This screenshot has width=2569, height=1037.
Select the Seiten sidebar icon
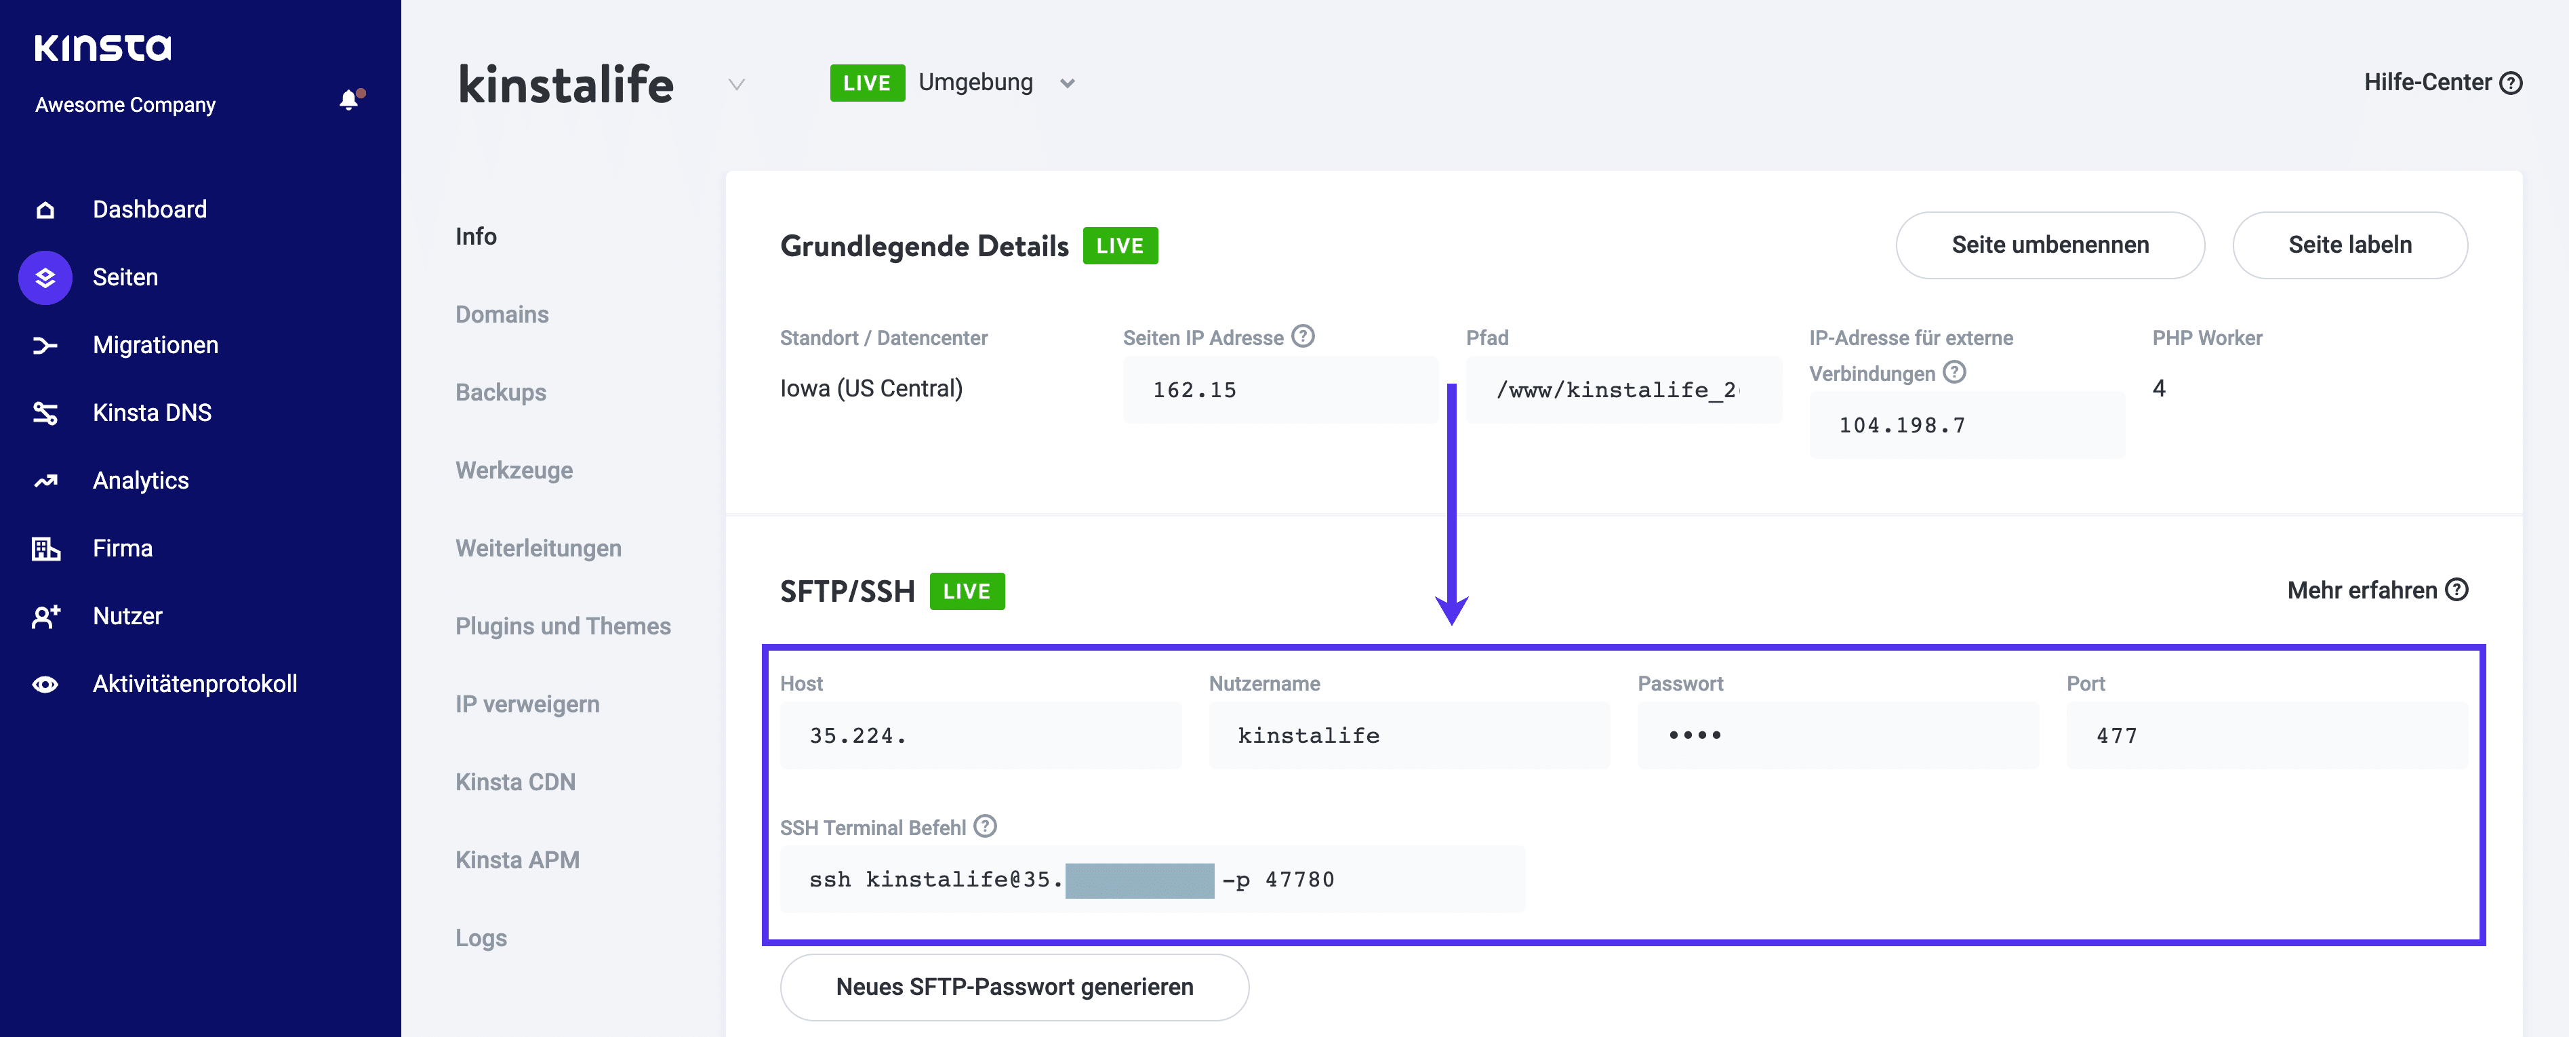(44, 277)
